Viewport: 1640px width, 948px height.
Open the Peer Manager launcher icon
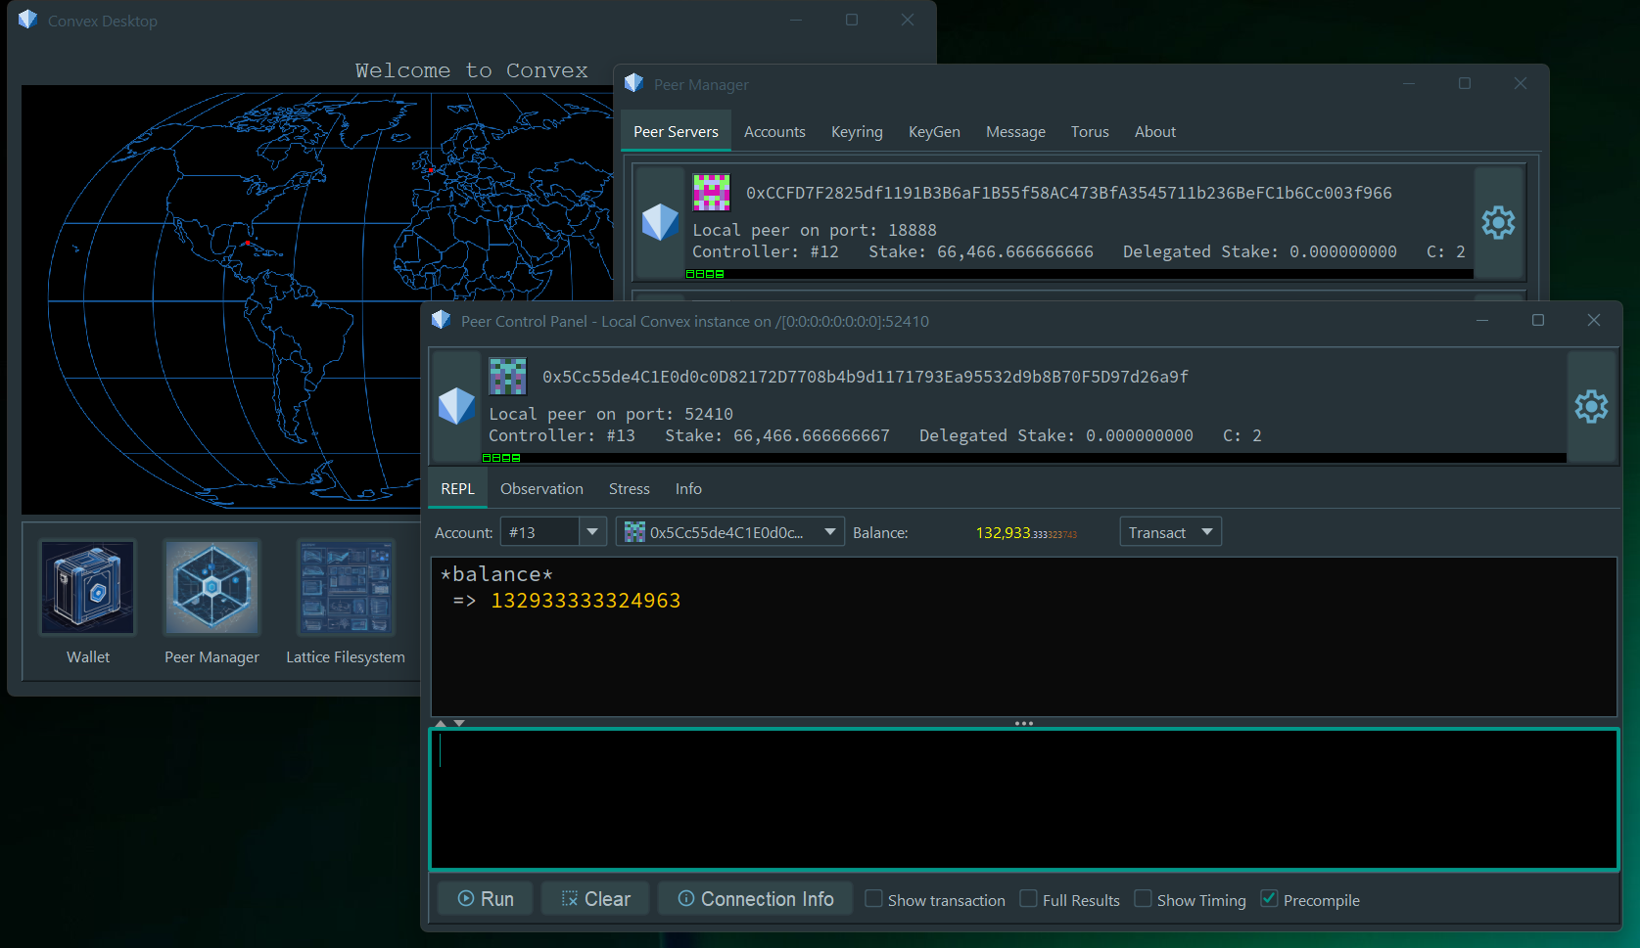point(211,587)
